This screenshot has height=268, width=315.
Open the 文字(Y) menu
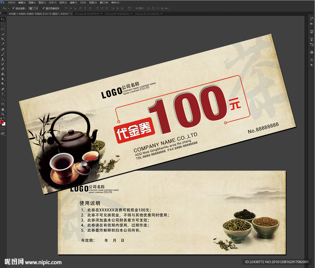[x=53, y=2]
